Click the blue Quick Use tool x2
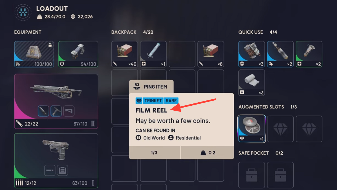 [280, 54]
